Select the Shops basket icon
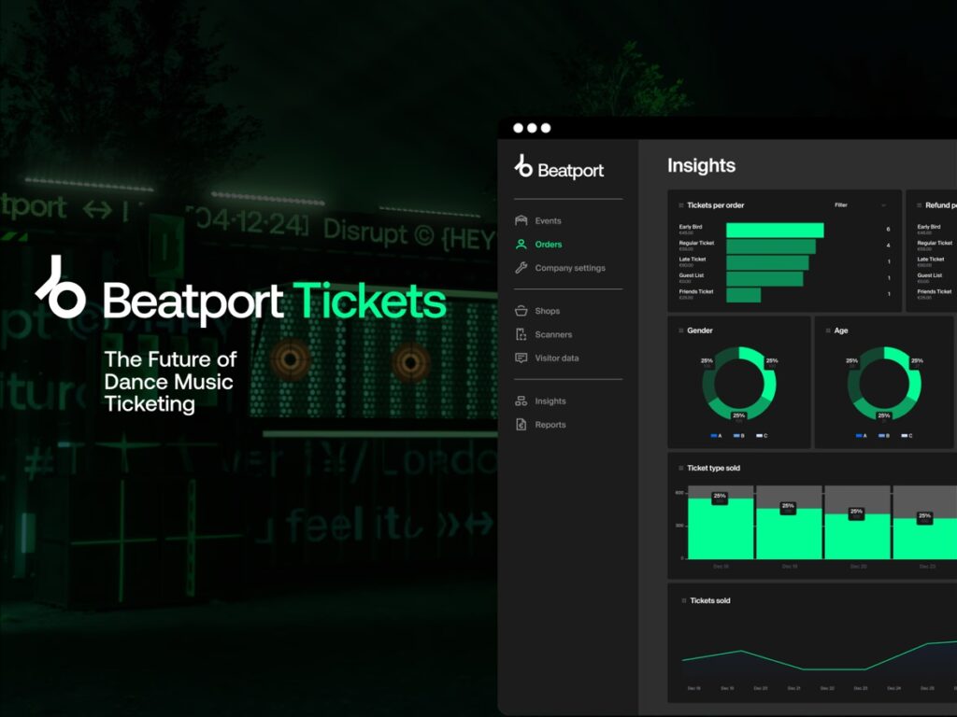 tap(521, 311)
